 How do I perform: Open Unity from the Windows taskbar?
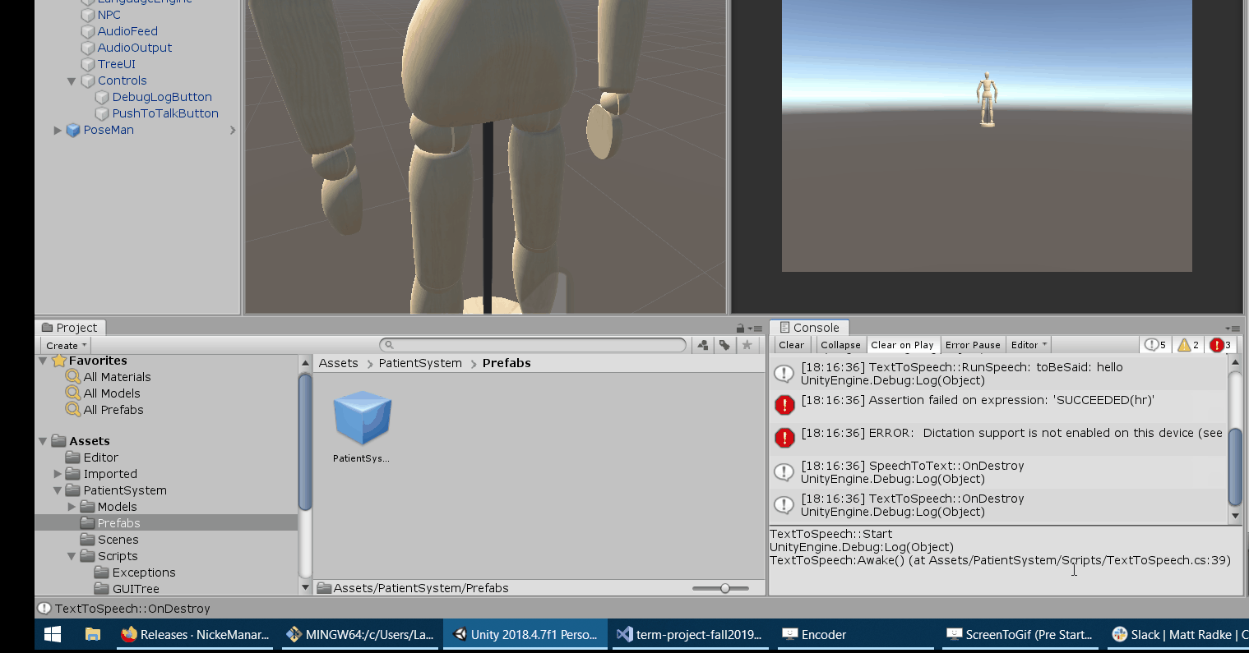pos(526,635)
